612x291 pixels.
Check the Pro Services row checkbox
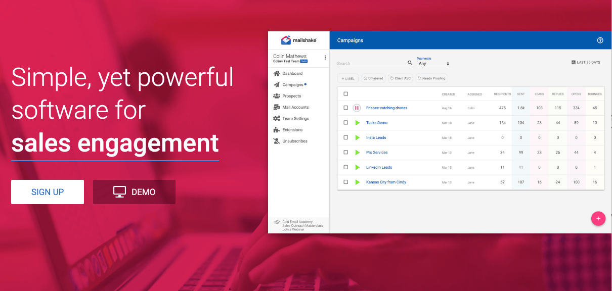346,152
